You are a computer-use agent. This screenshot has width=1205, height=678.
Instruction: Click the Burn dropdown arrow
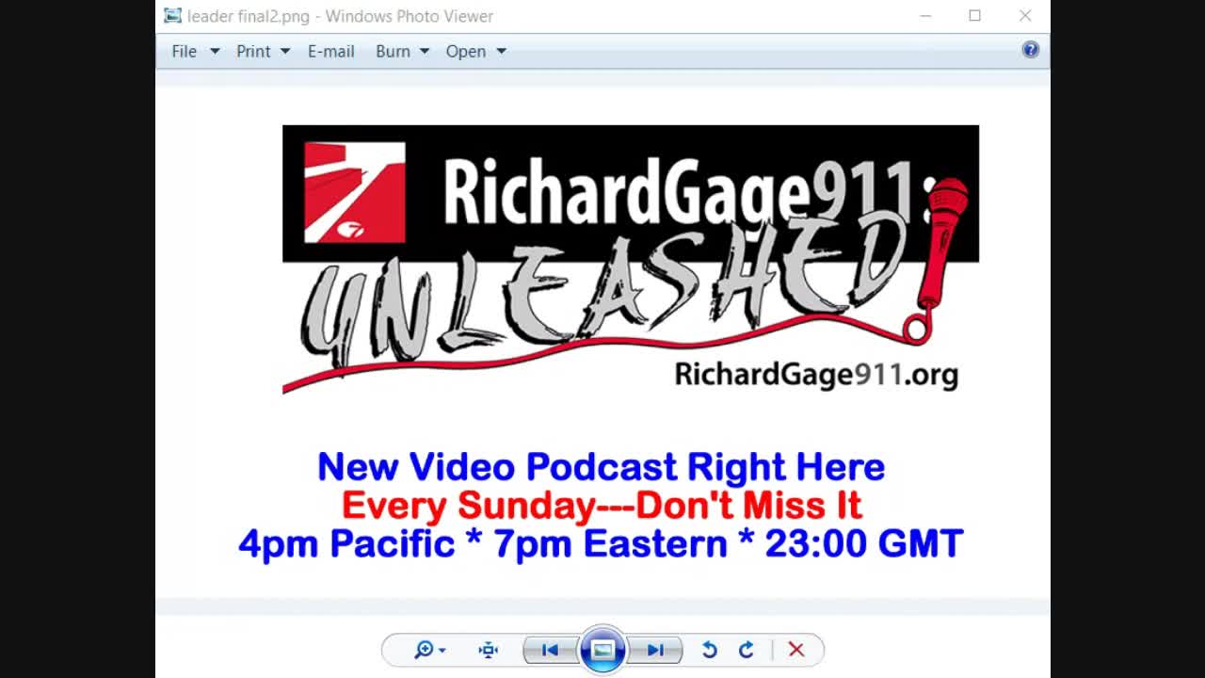click(425, 51)
